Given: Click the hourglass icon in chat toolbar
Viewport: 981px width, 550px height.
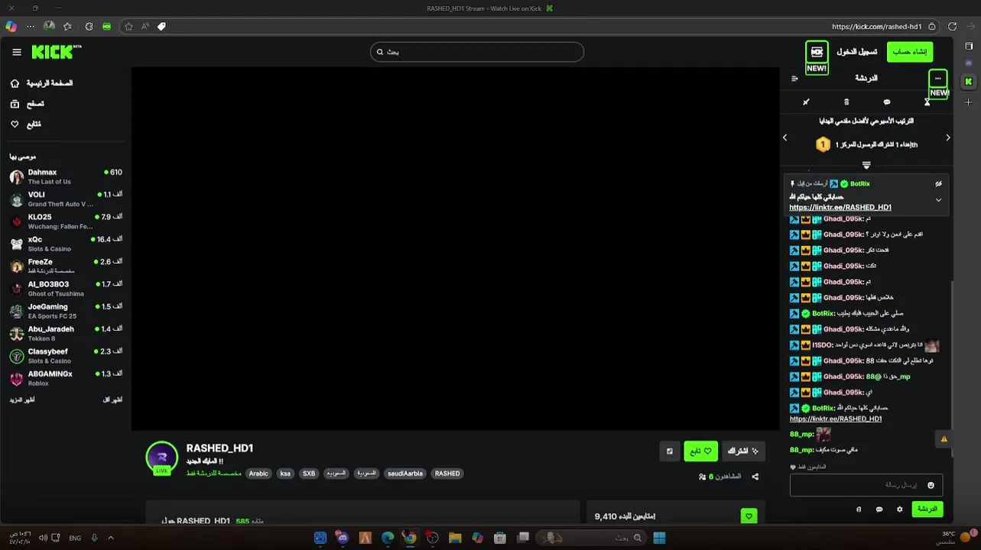Looking at the screenshot, I should pos(927,102).
